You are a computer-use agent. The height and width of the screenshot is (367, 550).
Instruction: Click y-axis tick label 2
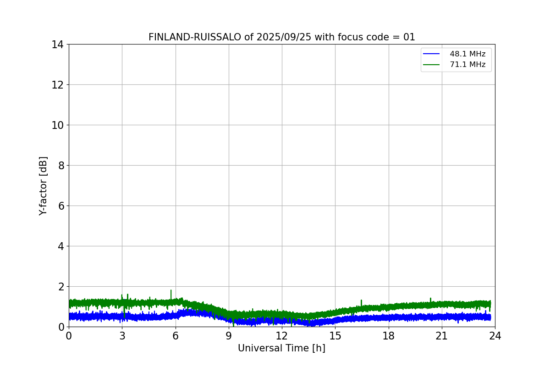pyautogui.click(x=61, y=287)
